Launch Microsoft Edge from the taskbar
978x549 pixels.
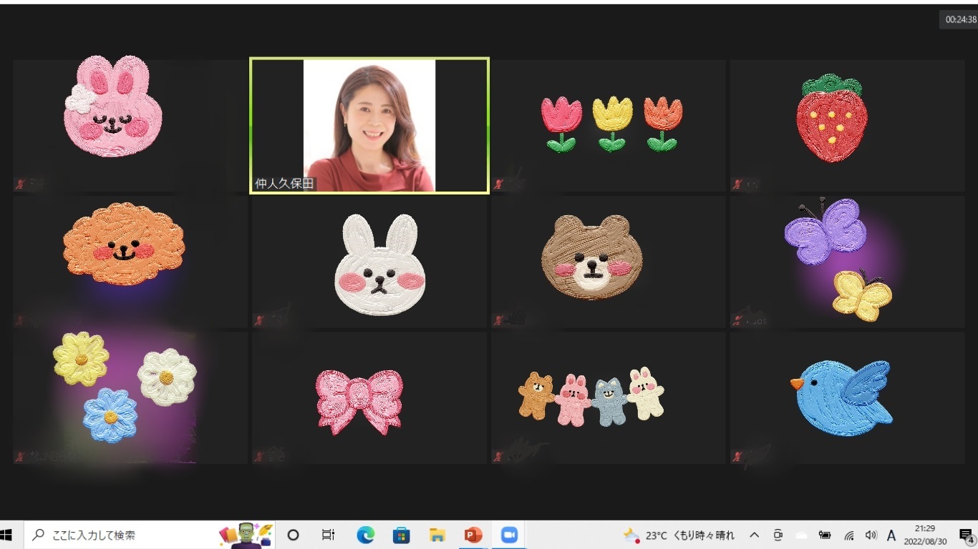tap(366, 535)
